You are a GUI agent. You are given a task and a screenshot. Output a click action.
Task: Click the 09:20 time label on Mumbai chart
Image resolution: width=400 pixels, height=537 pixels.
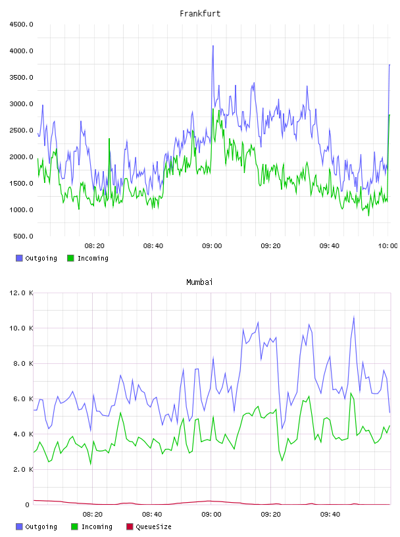(270, 515)
